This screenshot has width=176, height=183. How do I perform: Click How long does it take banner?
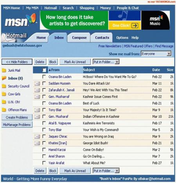tap(74, 20)
